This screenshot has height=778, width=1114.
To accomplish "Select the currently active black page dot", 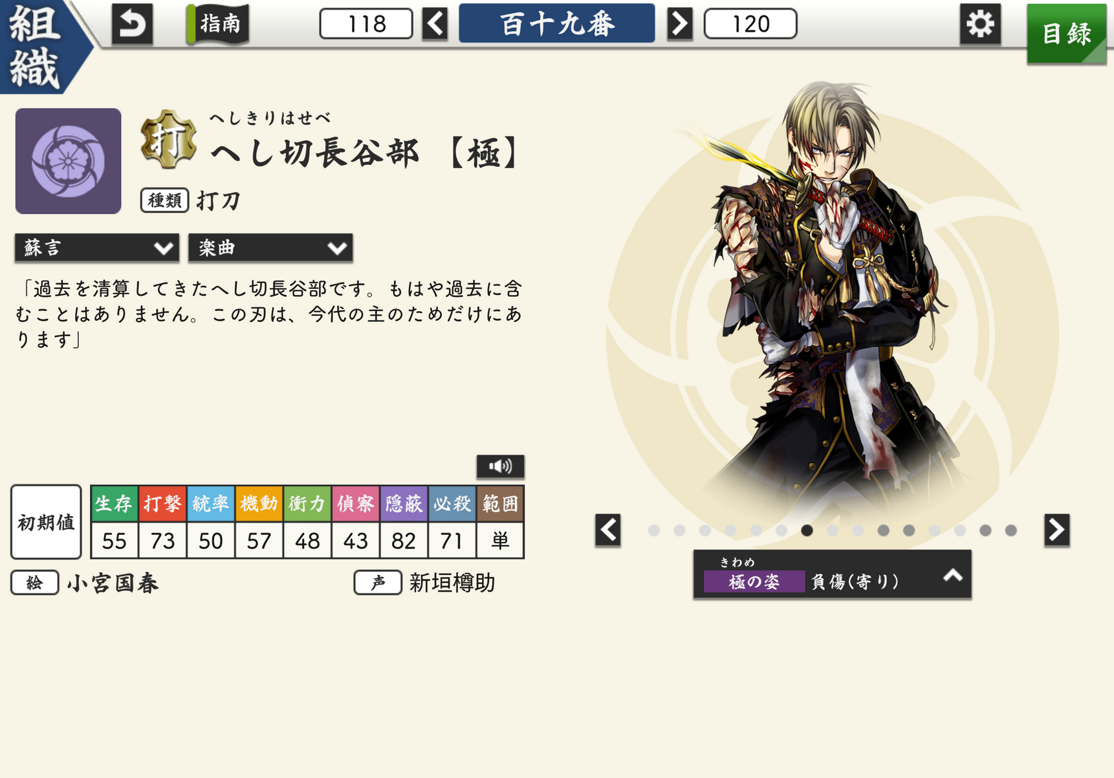I will click(x=807, y=530).
